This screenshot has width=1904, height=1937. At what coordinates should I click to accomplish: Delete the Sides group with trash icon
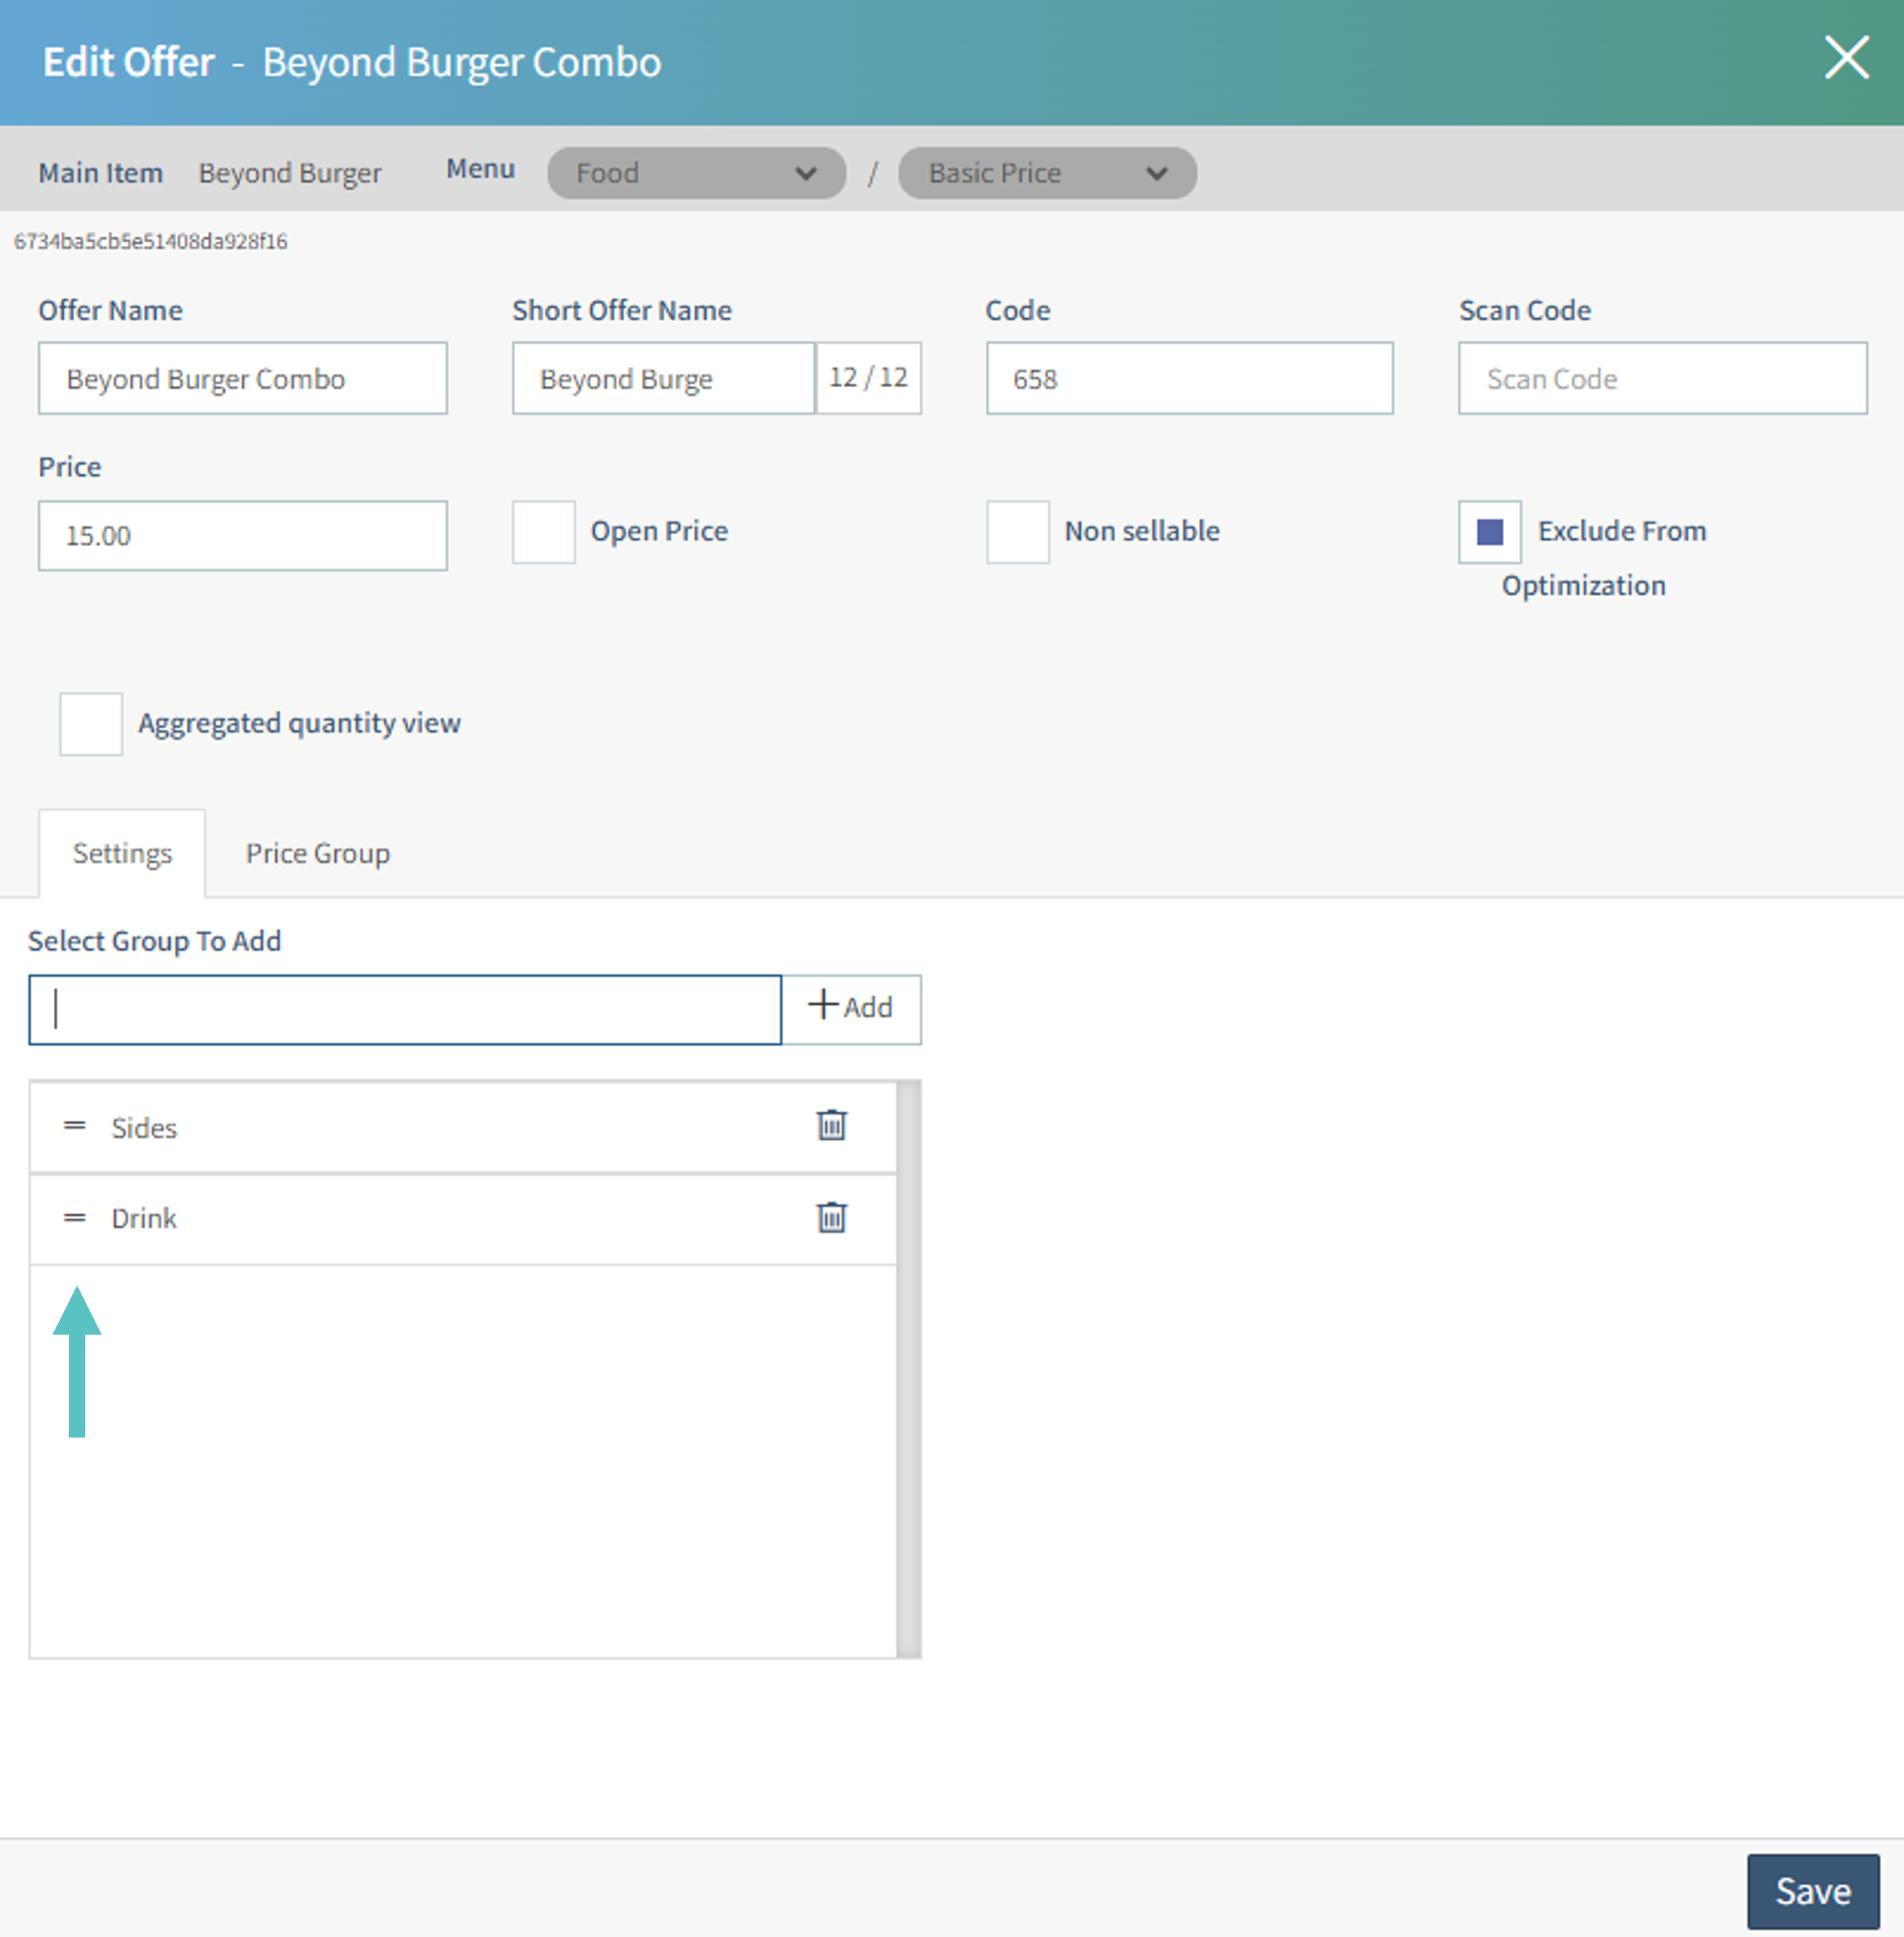click(x=831, y=1125)
